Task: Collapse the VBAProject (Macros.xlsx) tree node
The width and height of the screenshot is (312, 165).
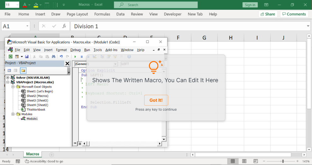Action: [x=8, y=82]
